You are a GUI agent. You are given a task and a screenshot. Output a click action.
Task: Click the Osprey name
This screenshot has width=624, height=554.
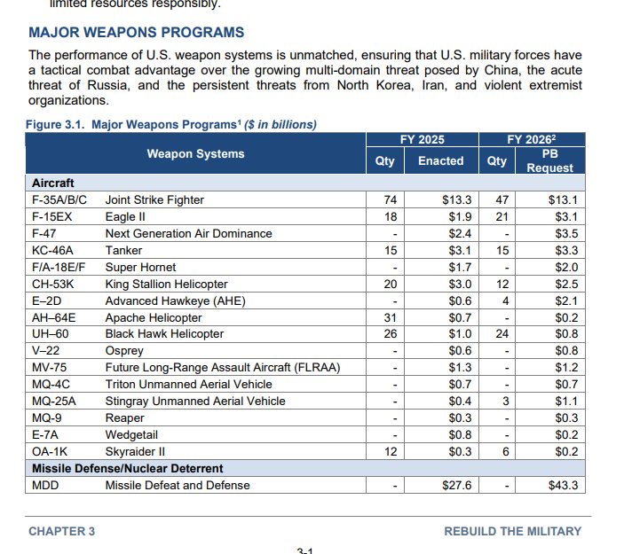coord(124,351)
